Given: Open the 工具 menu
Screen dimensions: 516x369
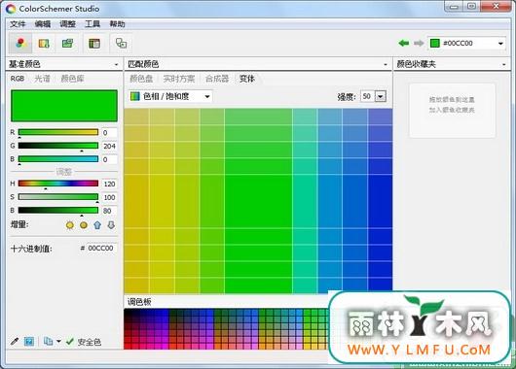Looking at the screenshot, I should point(92,23).
